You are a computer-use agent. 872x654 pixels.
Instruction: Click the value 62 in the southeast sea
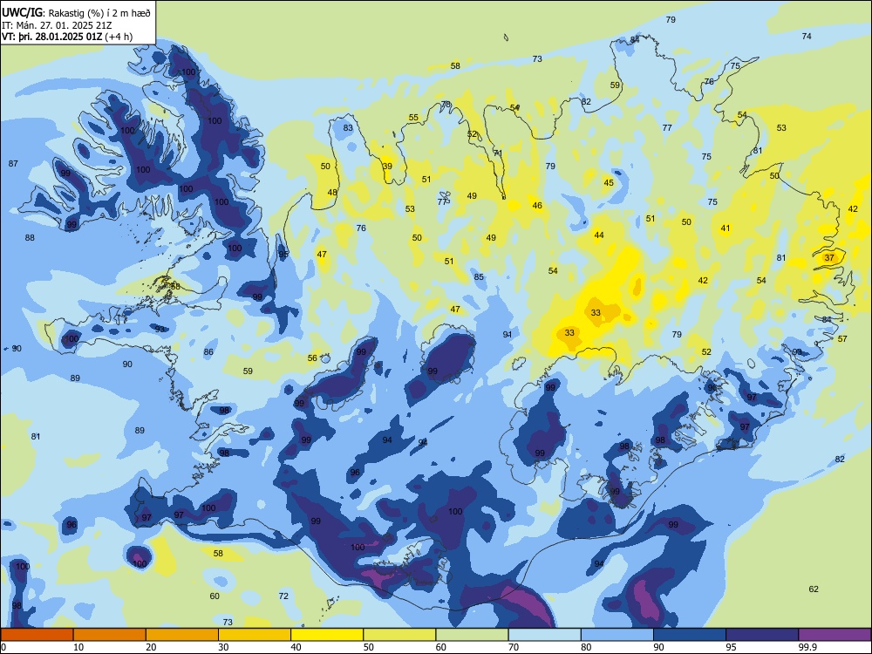814,589
